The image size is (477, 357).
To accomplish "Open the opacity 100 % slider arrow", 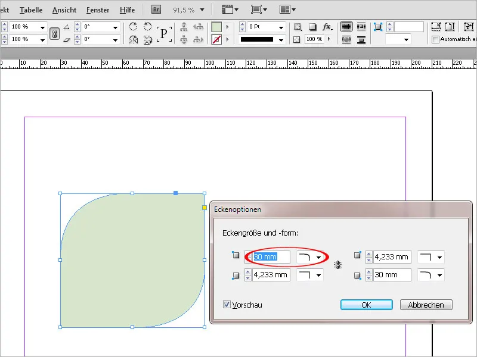I will [329, 39].
